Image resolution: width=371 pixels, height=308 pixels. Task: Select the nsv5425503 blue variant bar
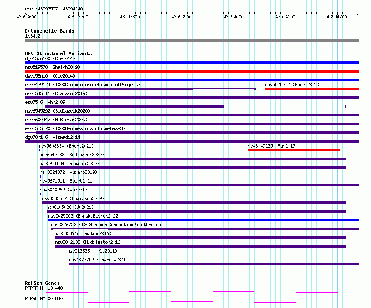click(204, 220)
